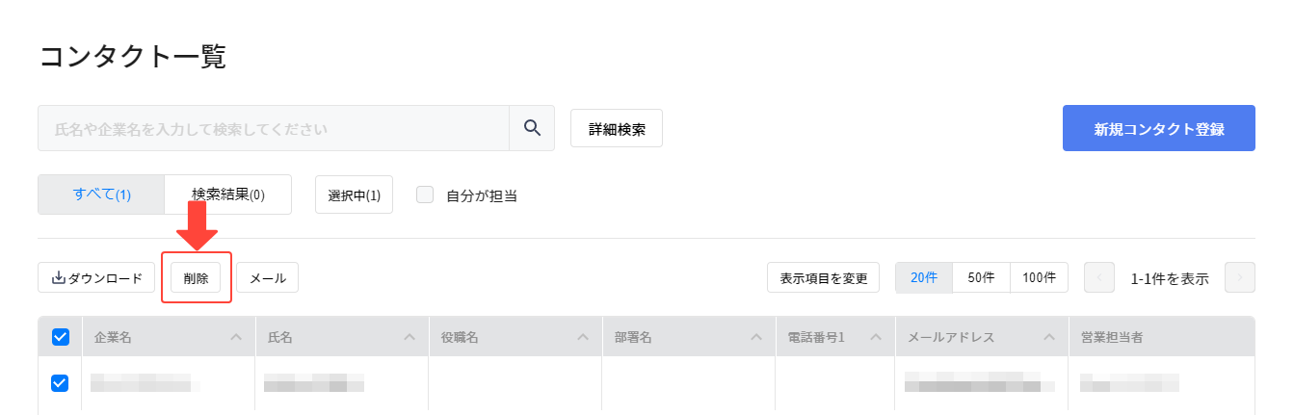Focus the name or company search field
This screenshot has height=415, width=1294.
click(x=274, y=128)
